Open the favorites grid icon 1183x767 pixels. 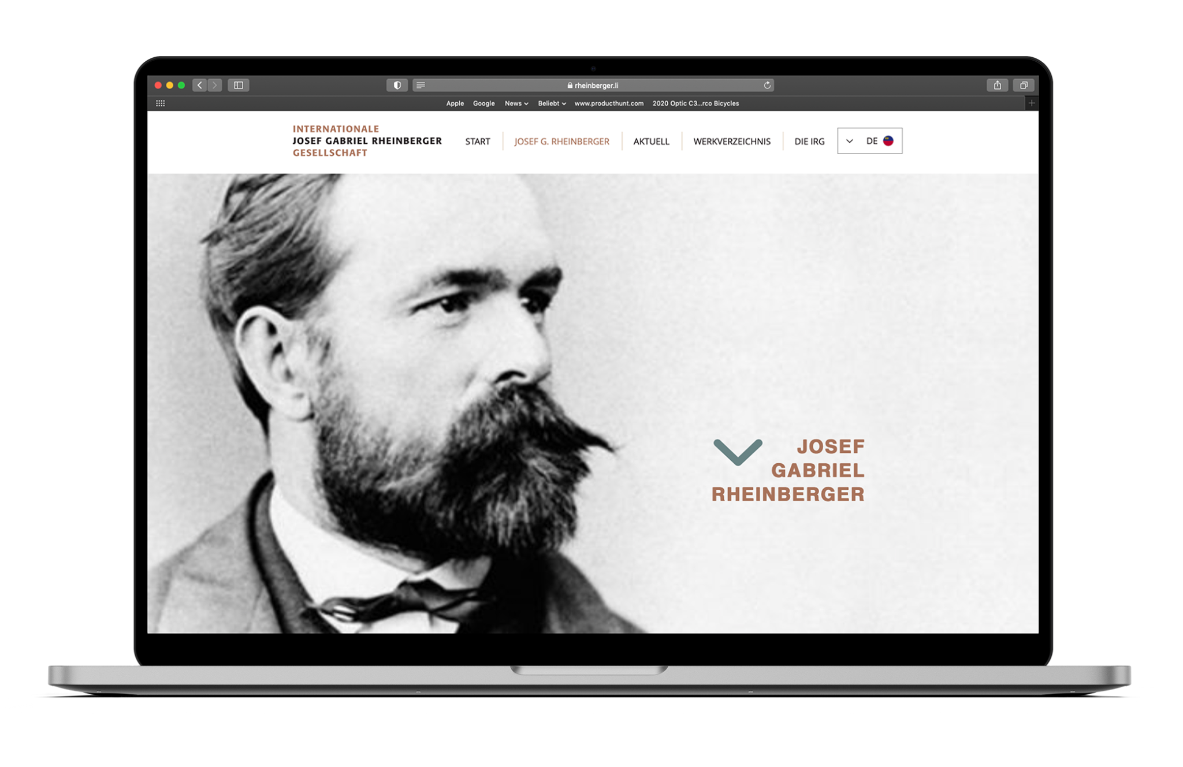pos(161,103)
